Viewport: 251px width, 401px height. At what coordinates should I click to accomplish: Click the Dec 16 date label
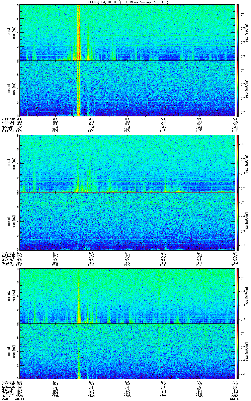click(x=20, y=399)
